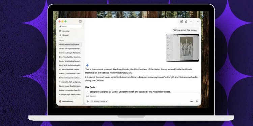
Task: Click the Sharing Library chip
Action: click(99, 101)
